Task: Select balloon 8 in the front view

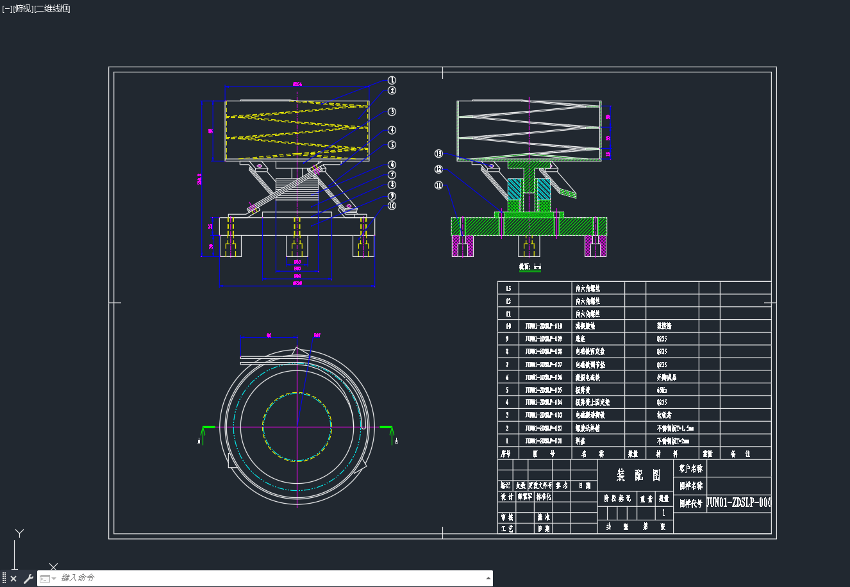Action: pos(392,185)
